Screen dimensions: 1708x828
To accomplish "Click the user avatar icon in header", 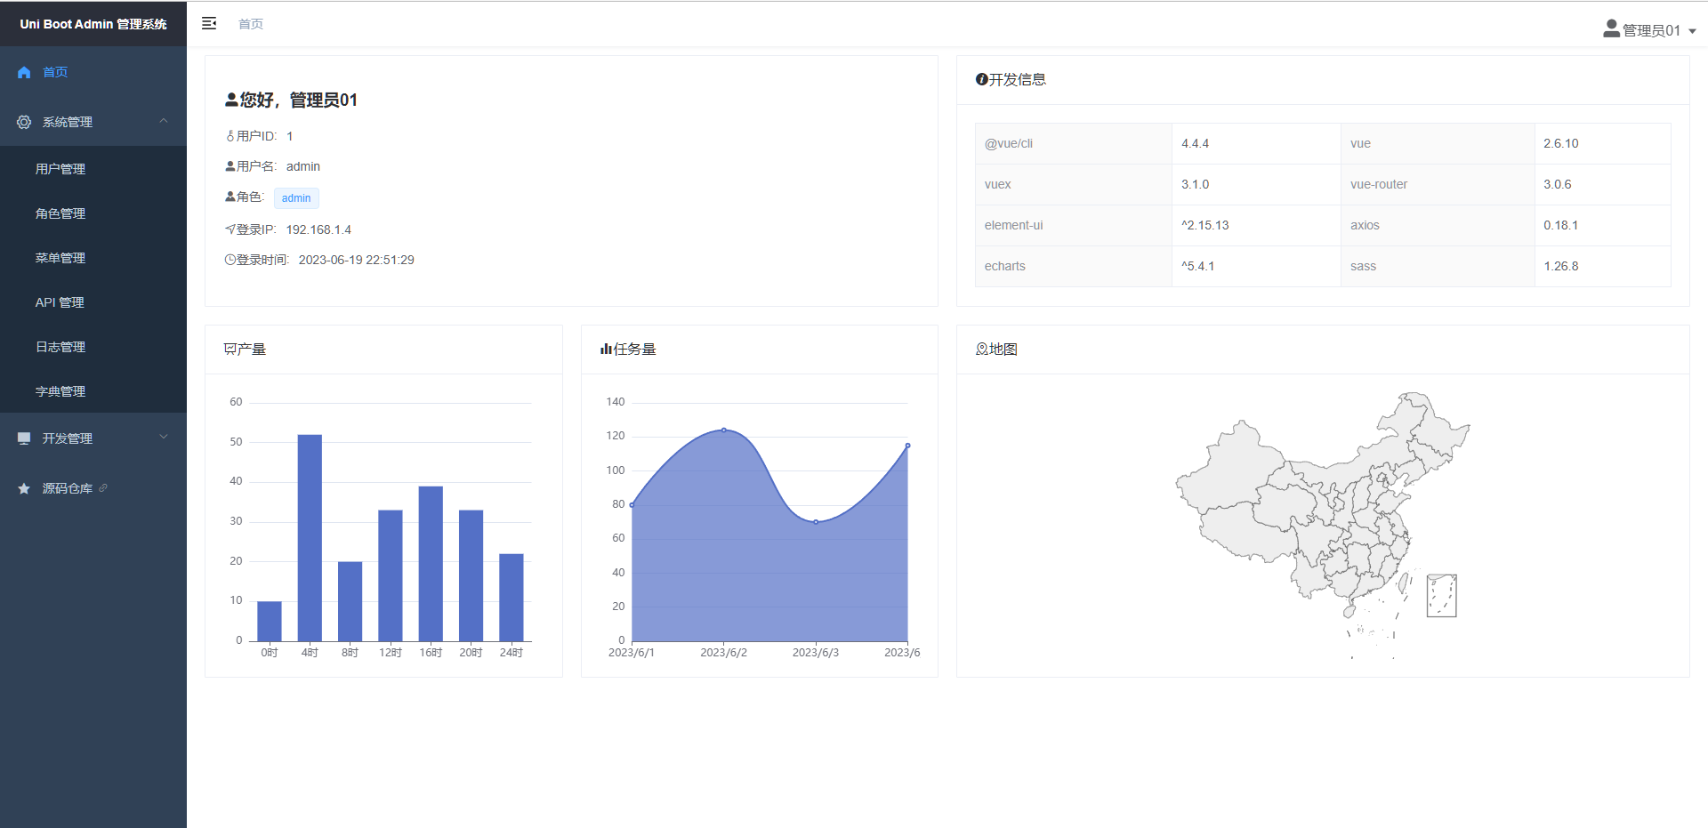I will click(x=1611, y=29).
